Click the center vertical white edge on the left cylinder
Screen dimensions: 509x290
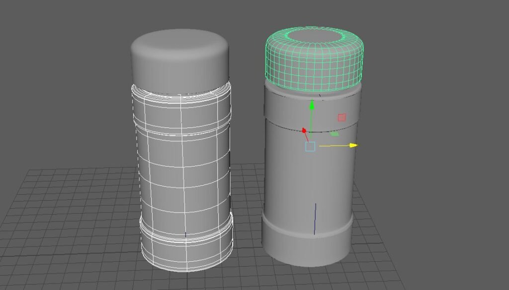click(x=183, y=181)
